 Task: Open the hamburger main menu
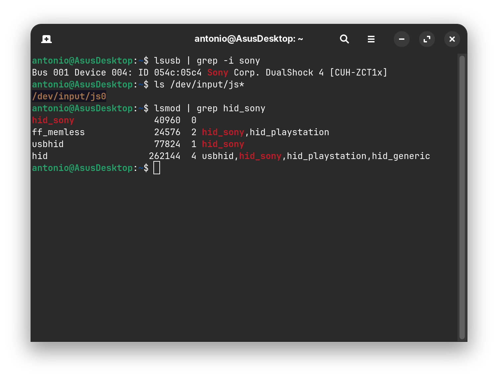pyautogui.click(x=371, y=39)
